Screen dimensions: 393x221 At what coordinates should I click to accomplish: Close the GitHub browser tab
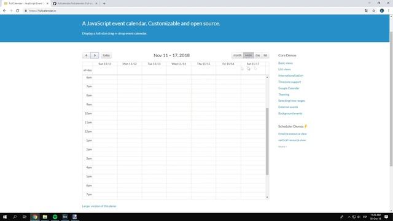[96, 4]
